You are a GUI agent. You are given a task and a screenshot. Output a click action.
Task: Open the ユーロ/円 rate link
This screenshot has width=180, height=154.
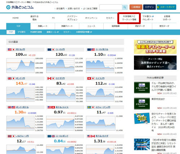click(60, 49)
